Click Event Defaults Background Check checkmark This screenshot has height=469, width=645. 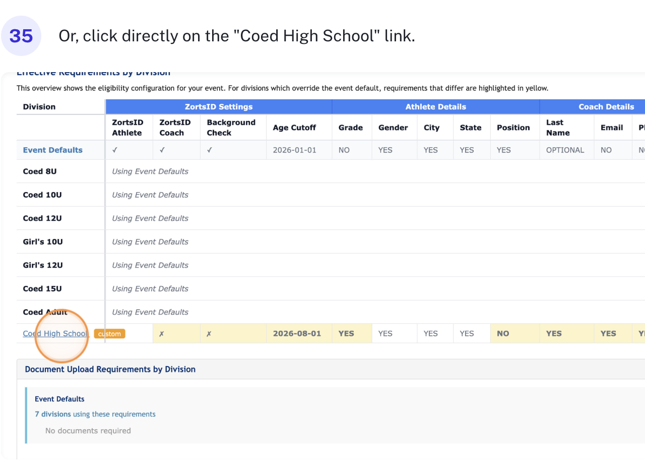210,150
